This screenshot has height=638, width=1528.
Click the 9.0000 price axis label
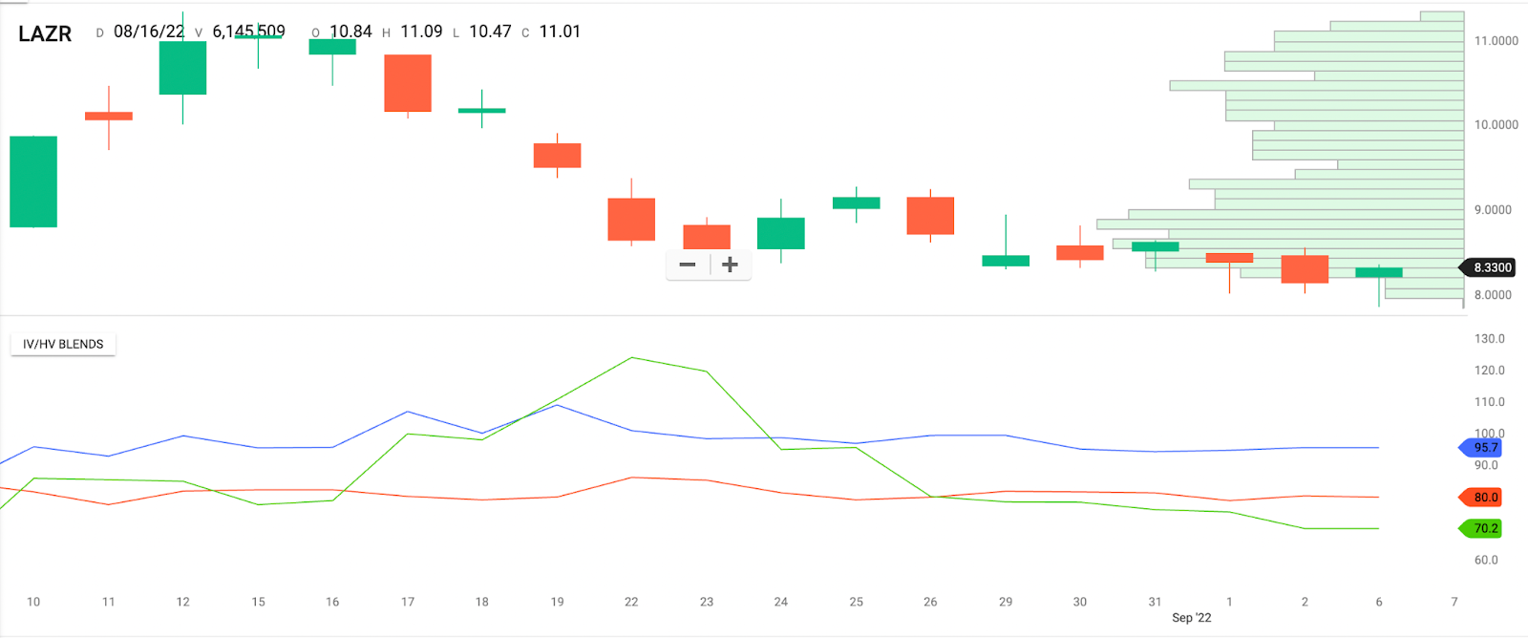click(1494, 210)
